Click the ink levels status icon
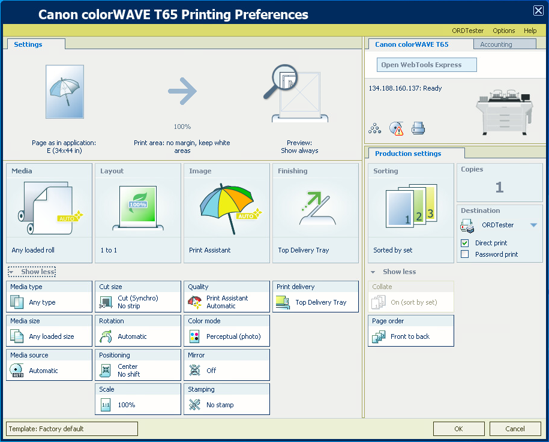549x442 pixels. click(374, 128)
